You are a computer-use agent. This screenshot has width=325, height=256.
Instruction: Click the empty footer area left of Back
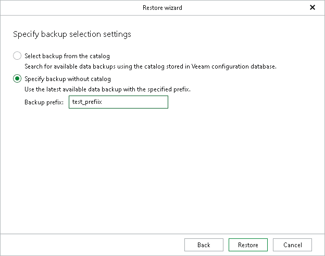point(94,245)
